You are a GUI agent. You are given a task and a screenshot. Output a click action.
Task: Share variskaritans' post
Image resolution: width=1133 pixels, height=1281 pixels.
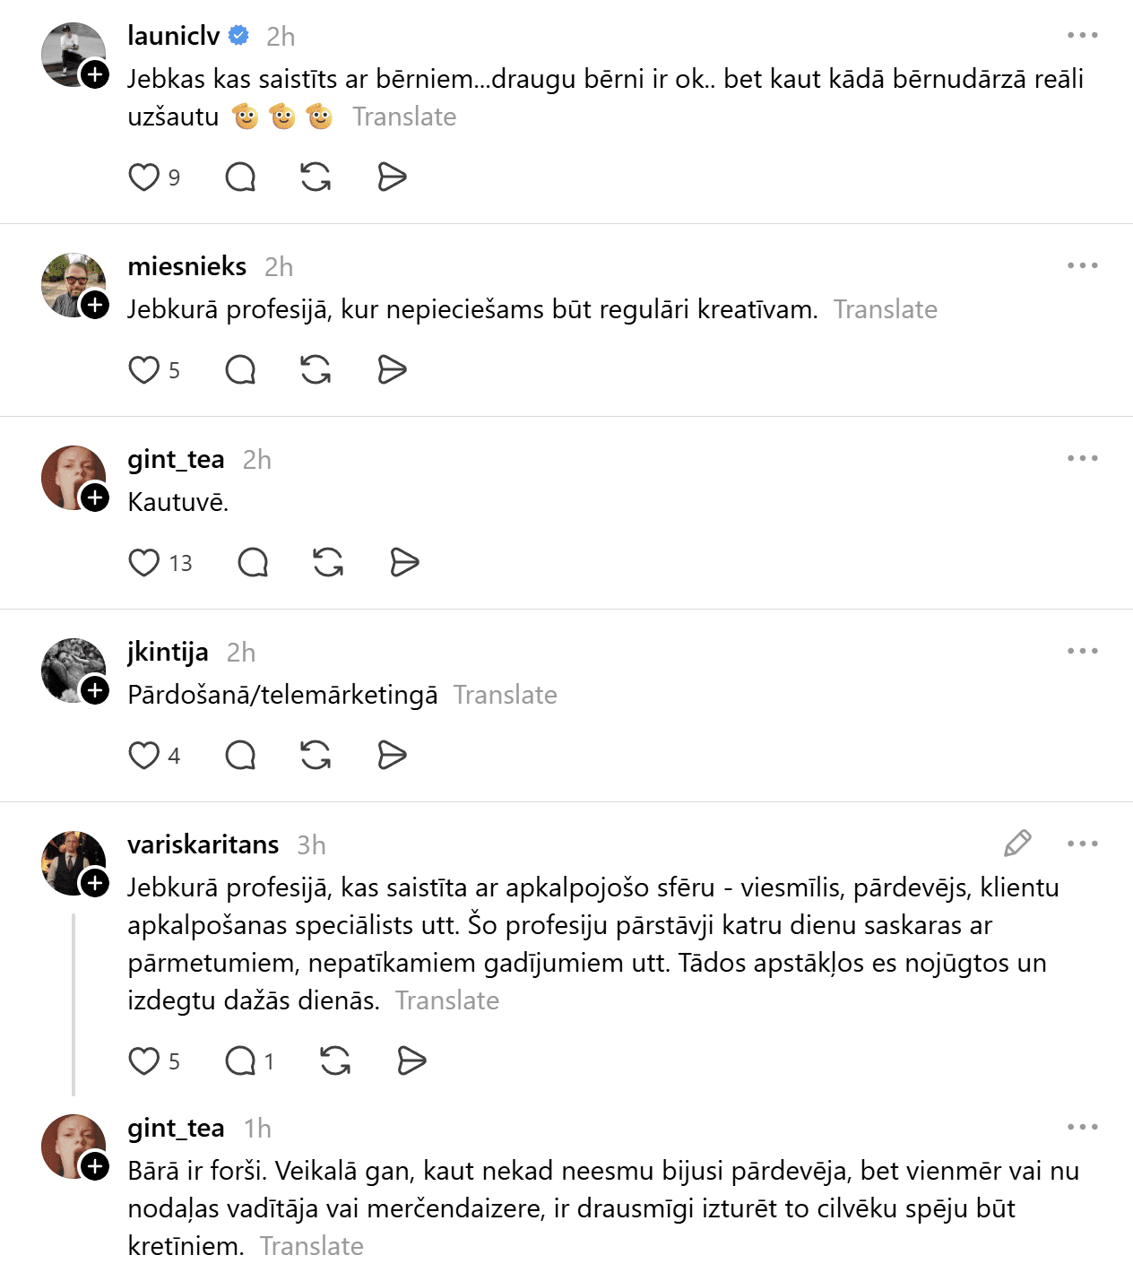tap(411, 1061)
